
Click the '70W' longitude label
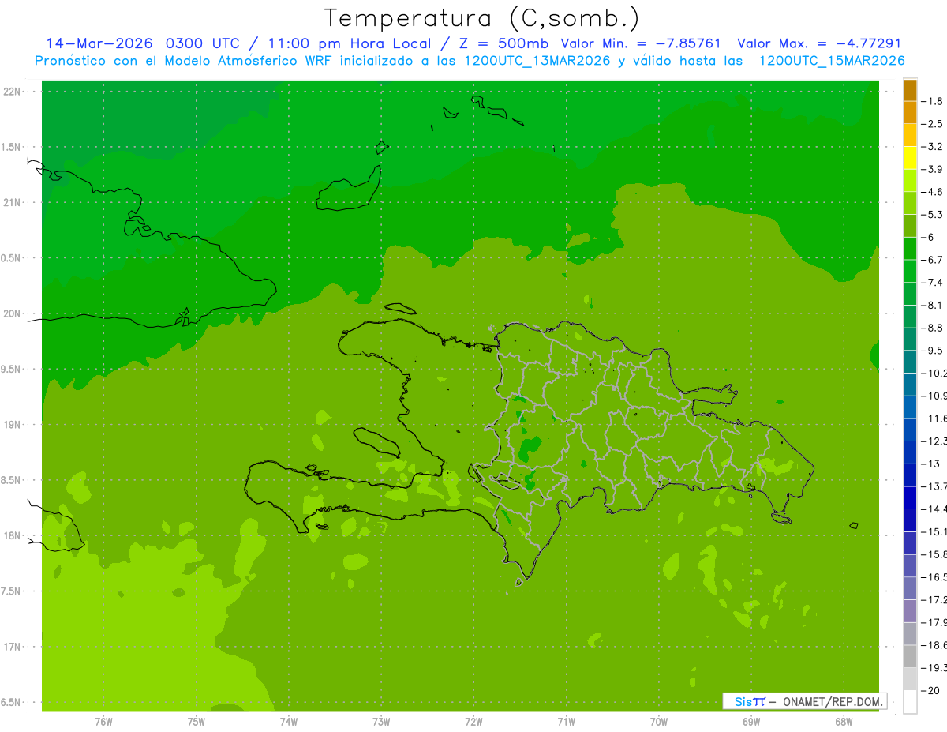[659, 721]
